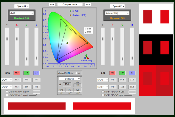Click Space #1 small empty field beside D50
Screen dimensions: 175x117
tap(37, 92)
